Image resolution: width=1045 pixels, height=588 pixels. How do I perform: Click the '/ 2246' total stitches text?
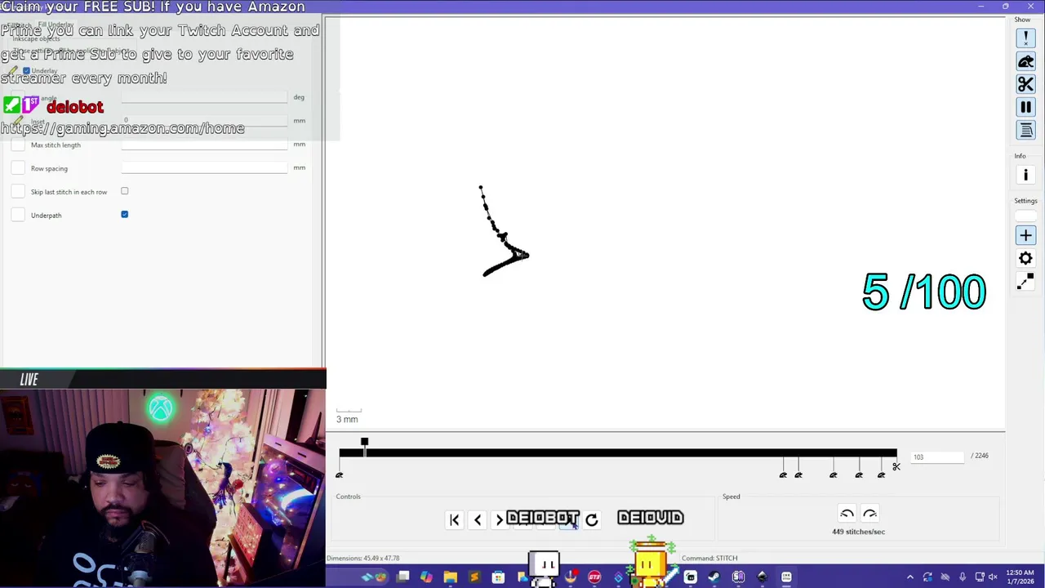980,456
